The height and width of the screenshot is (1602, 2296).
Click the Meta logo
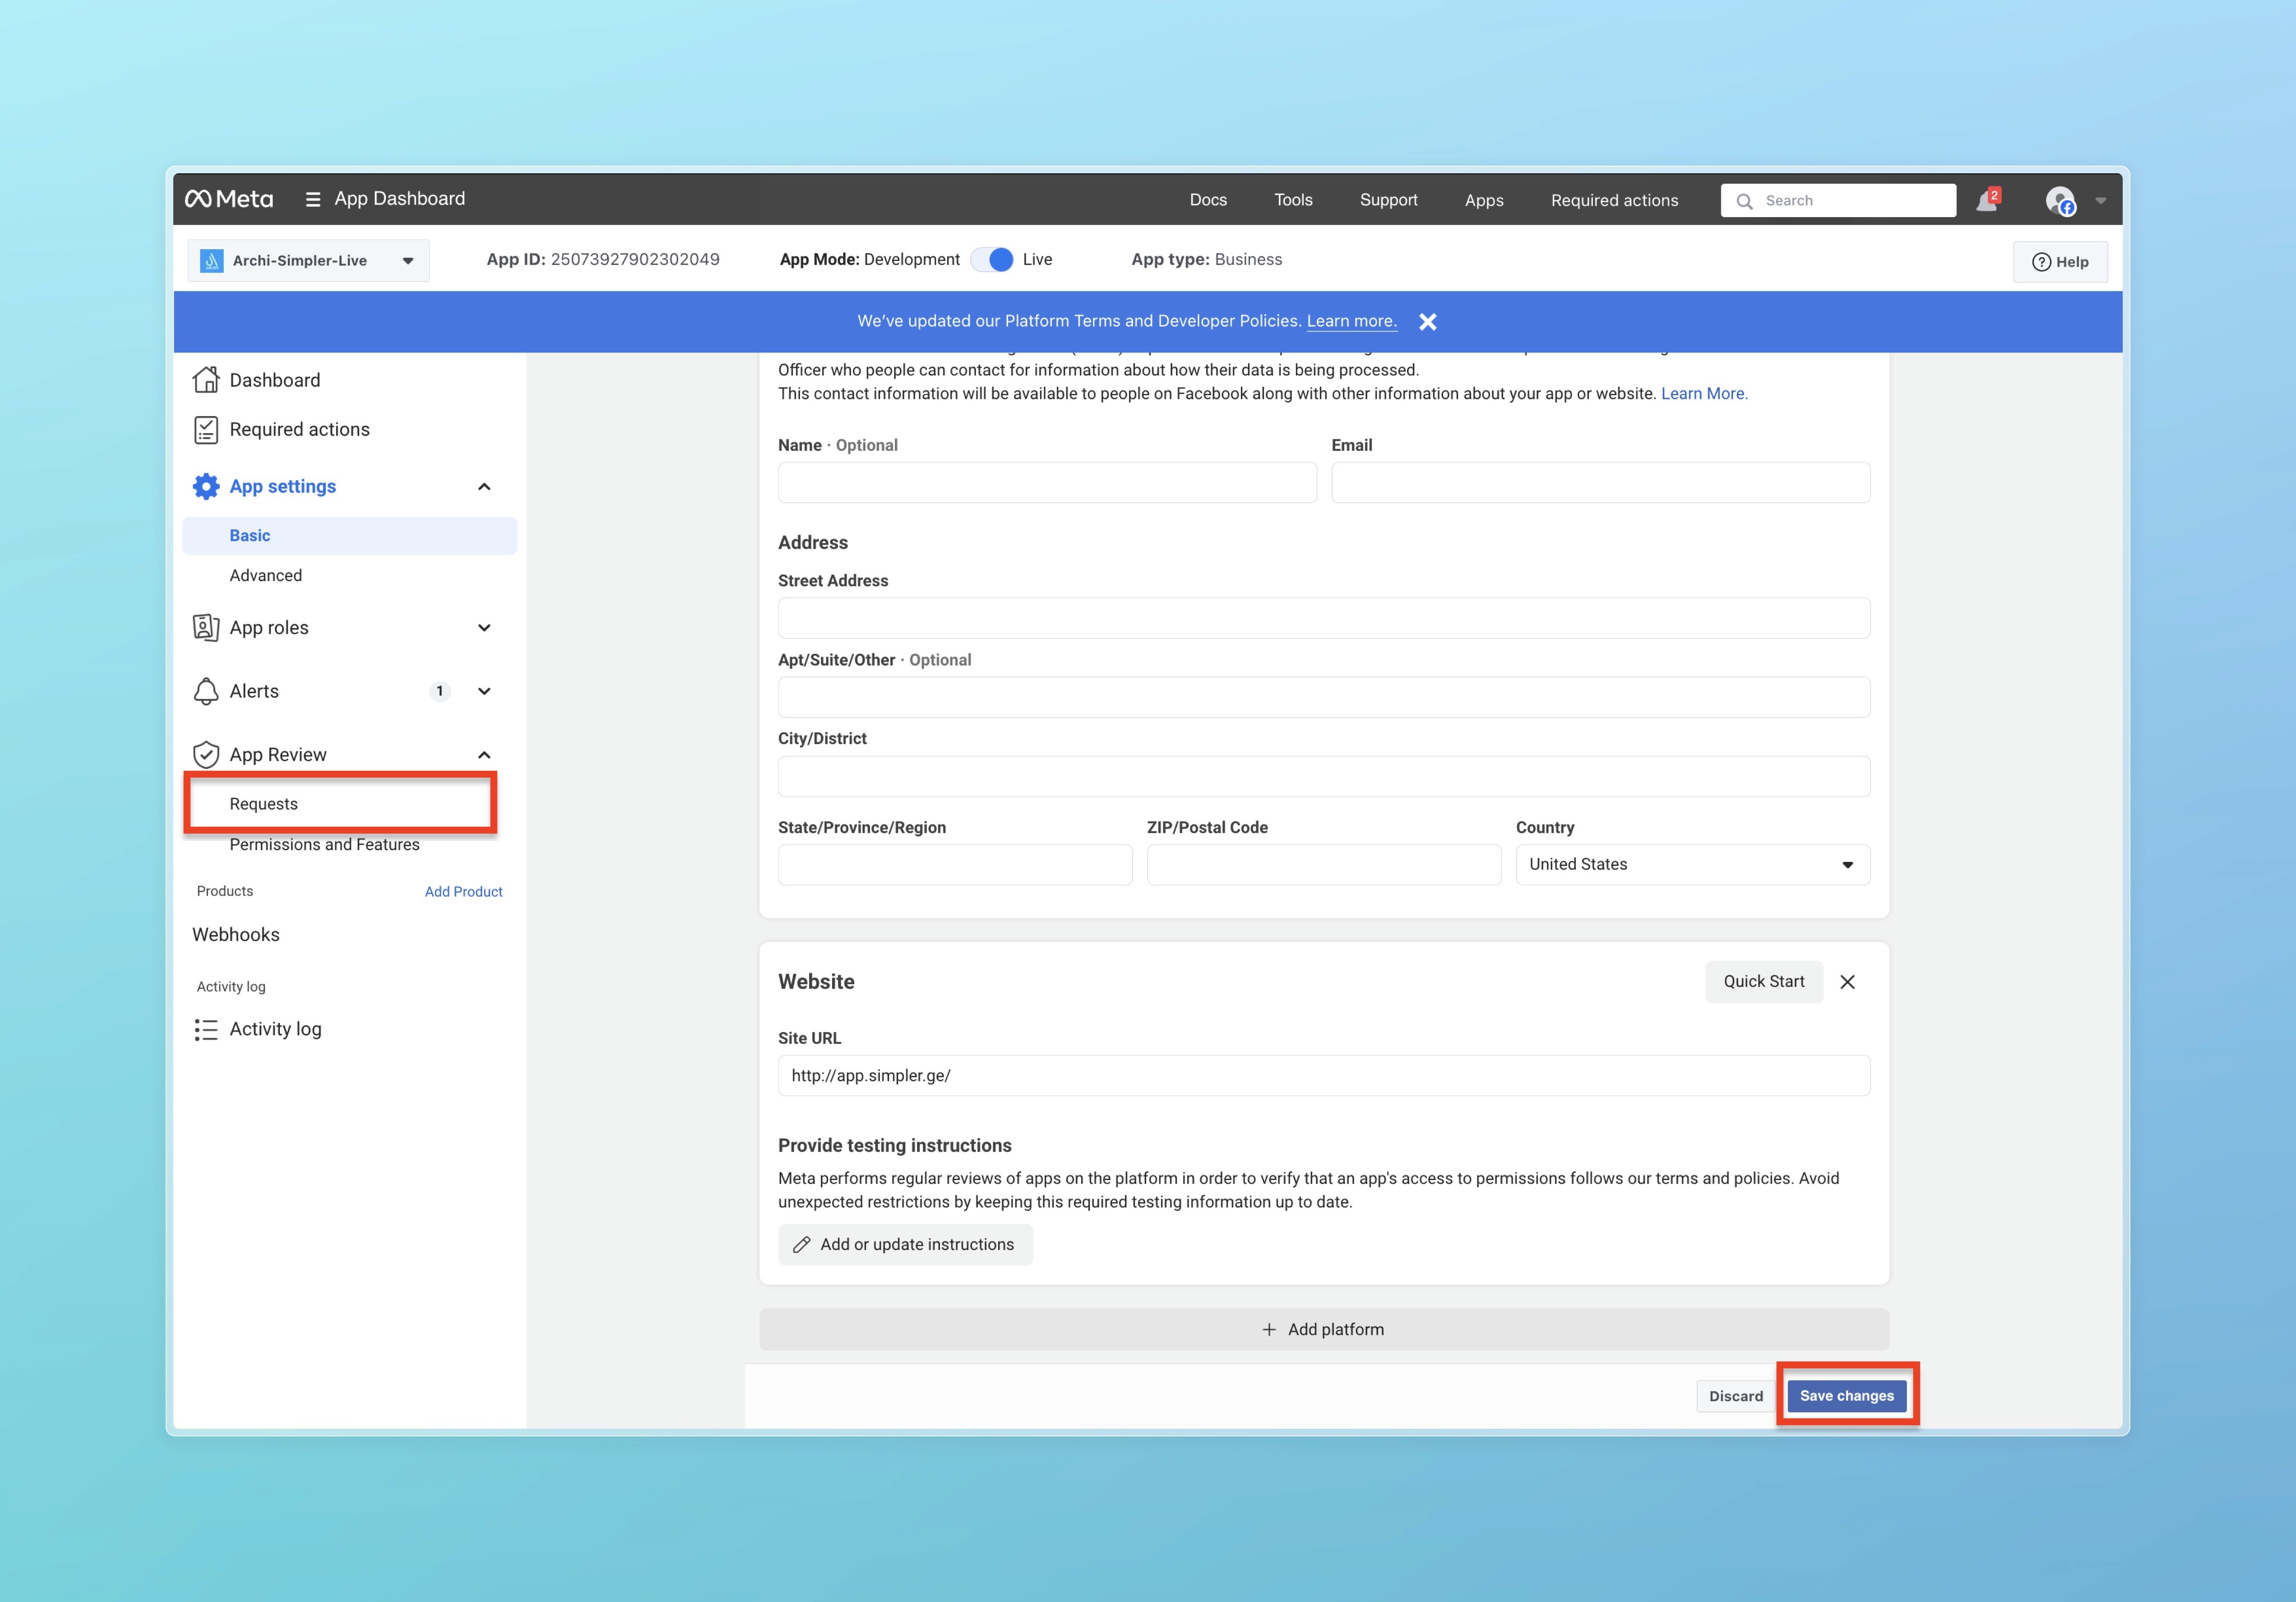click(x=229, y=199)
